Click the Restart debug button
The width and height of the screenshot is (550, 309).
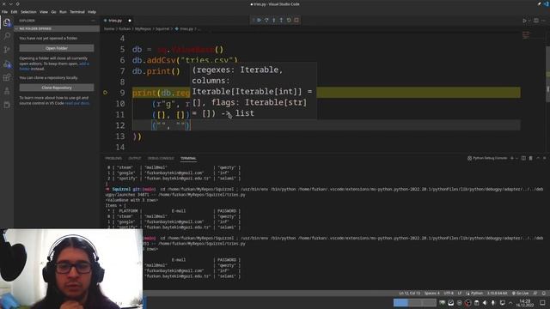pos(289,21)
